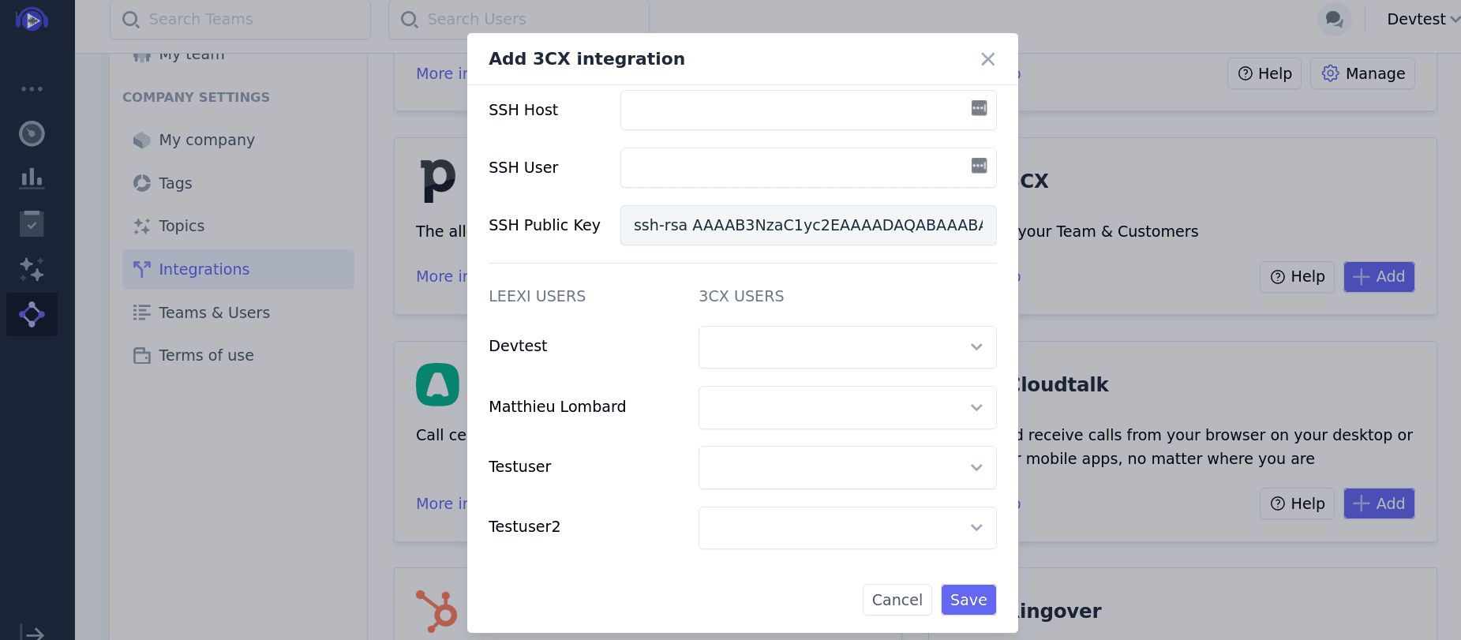Open My company settings page
1461x640 pixels.
tap(206, 140)
